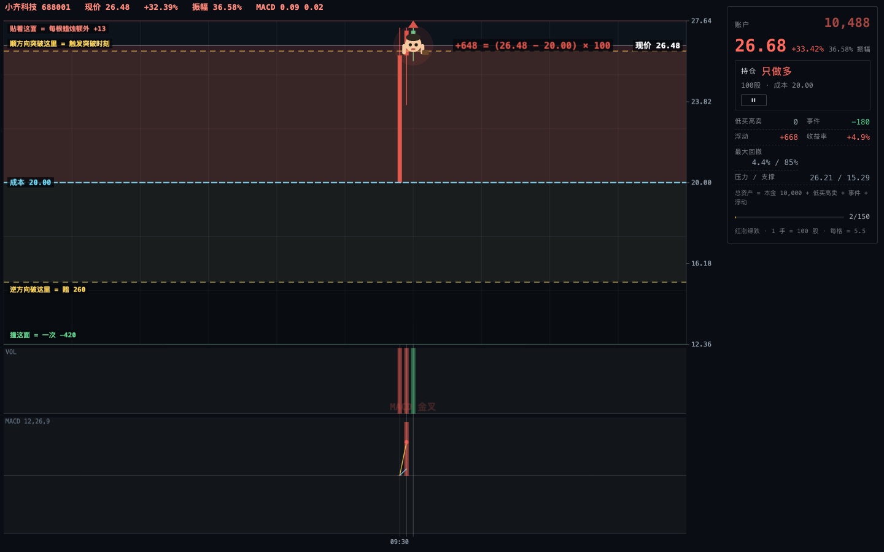Click the MACD 金叉 marker
The image size is (884, 552).
point(413,407)
